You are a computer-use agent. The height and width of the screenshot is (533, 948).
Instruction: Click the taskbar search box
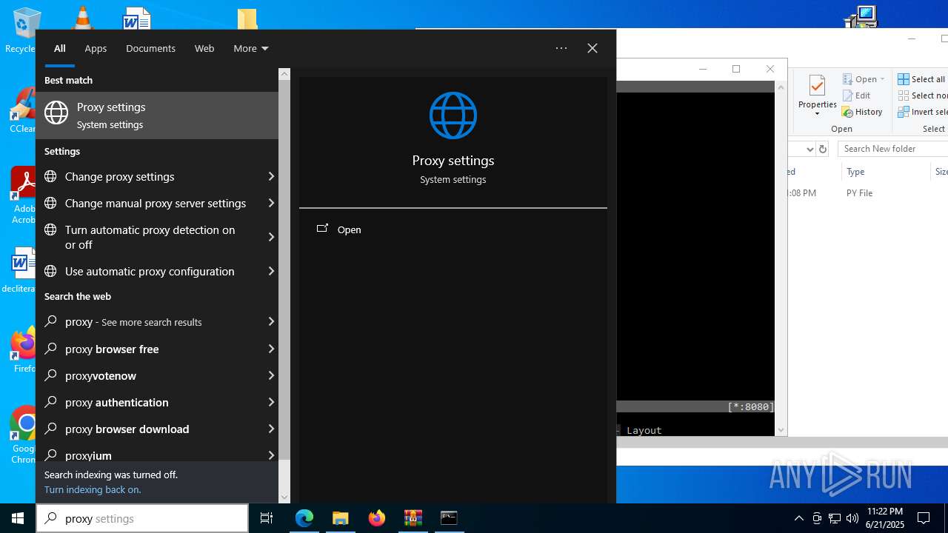pyautogui.click(x=142, y=518)
